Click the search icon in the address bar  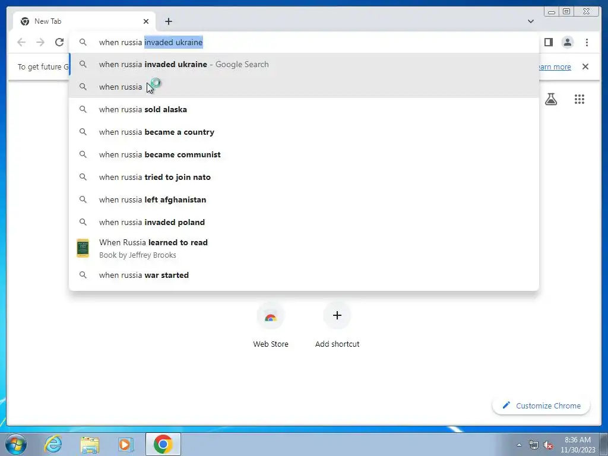click(x=83, y=42)
